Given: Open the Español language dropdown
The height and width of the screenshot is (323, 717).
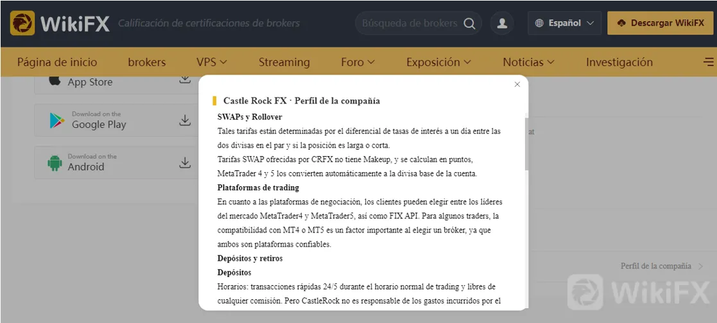Looking at the screenshot, I should click(x=565, y=23).
